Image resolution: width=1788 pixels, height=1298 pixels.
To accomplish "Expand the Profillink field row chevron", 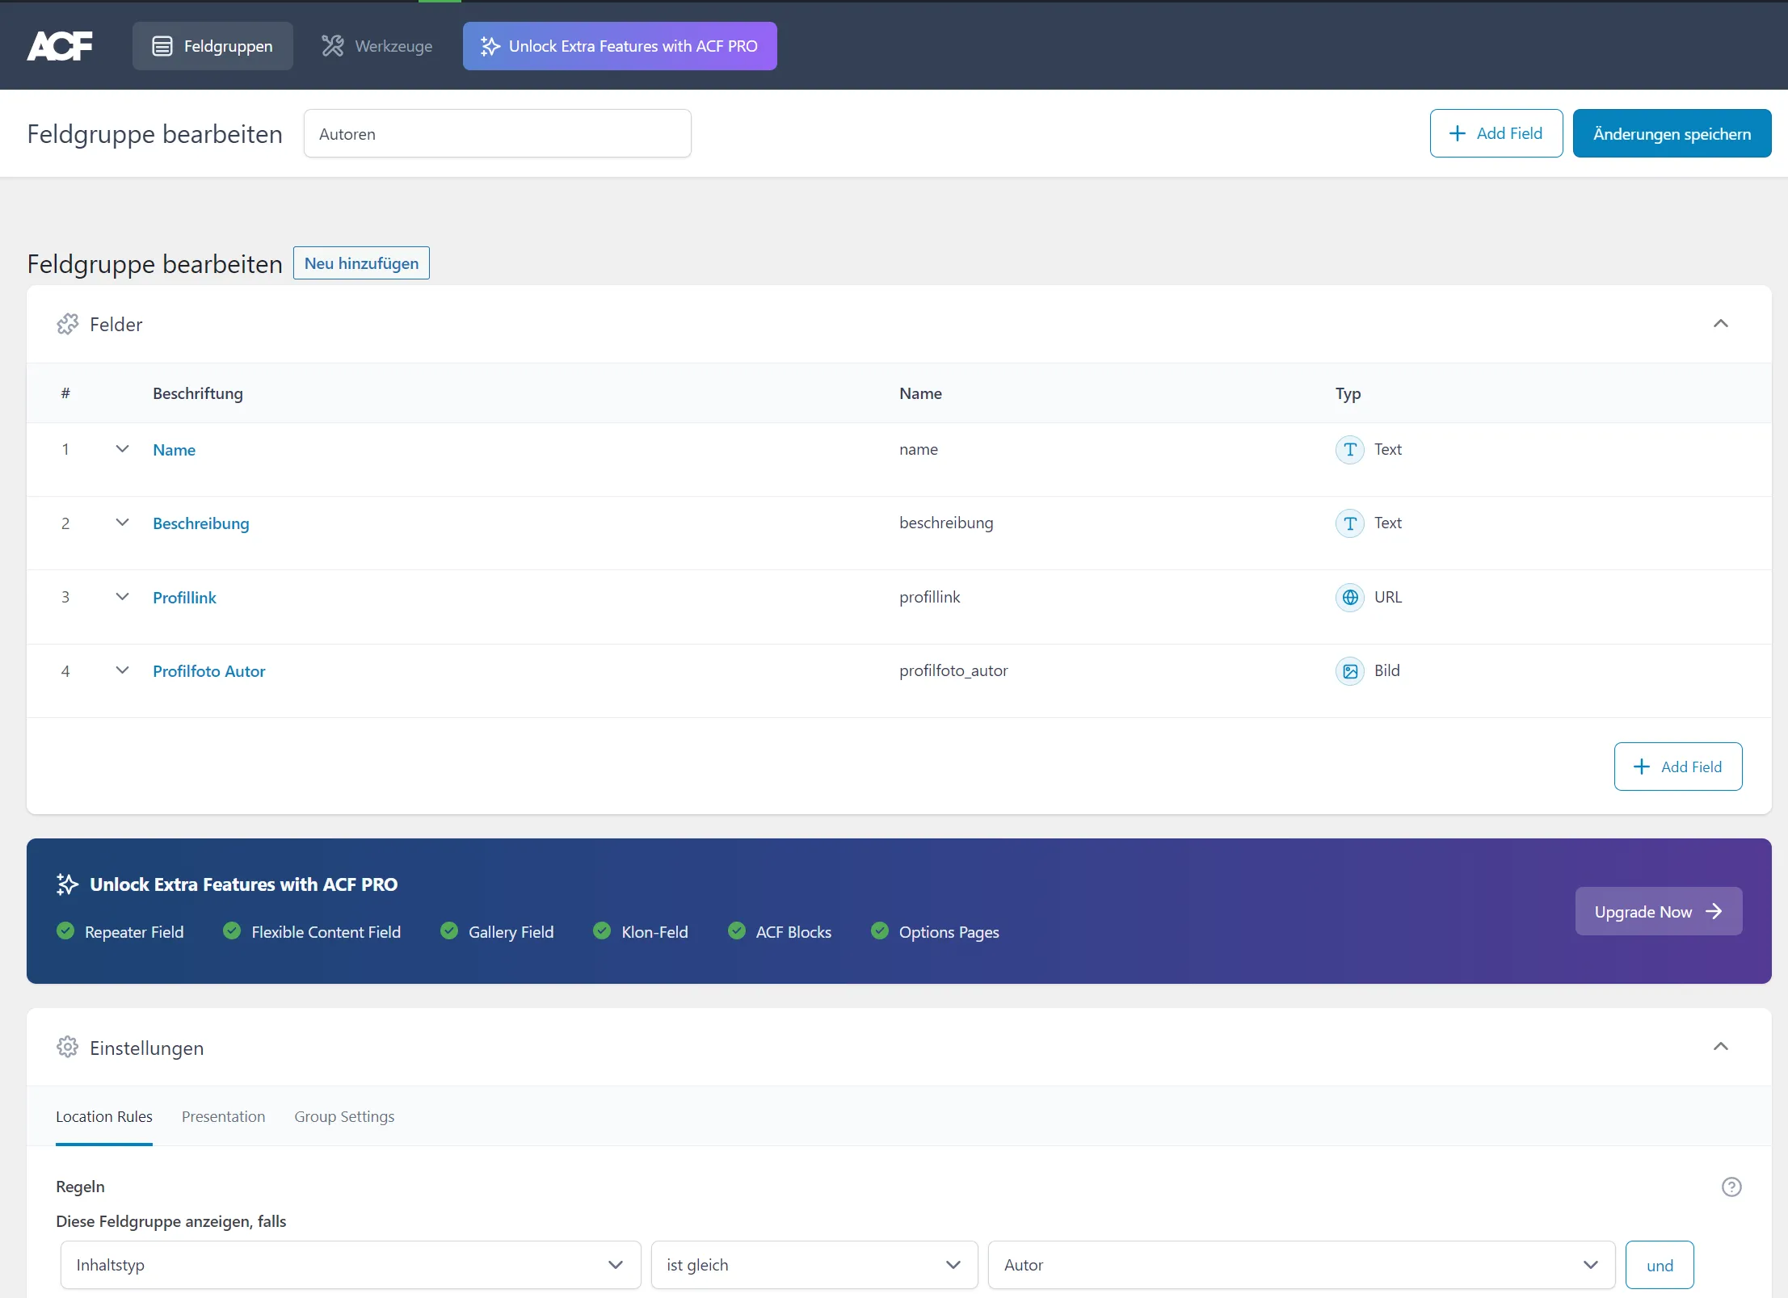I will pyautogui.click(x=123, y=597).
